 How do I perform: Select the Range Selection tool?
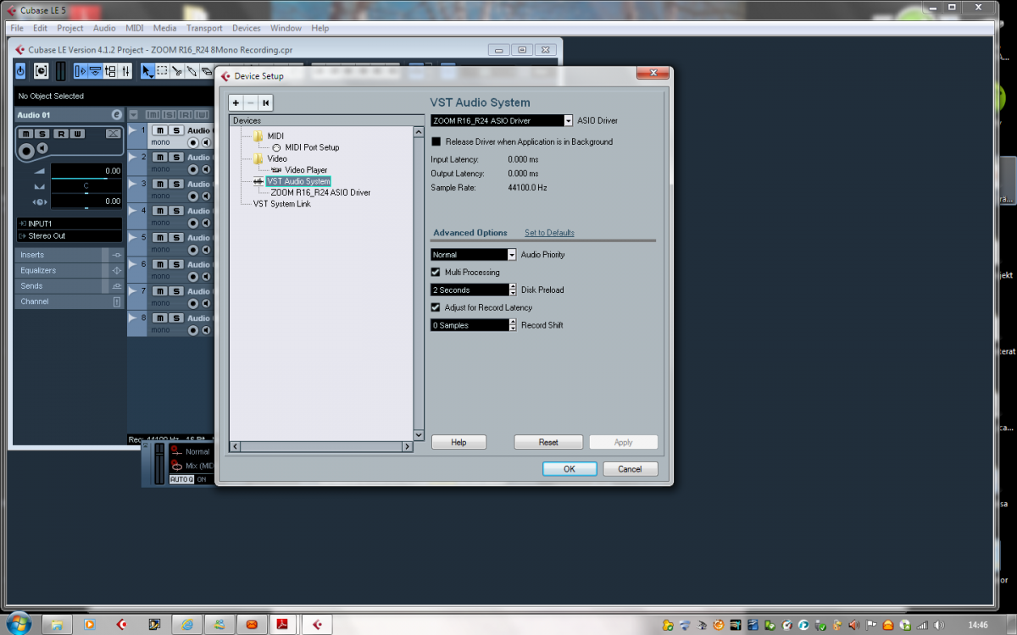tap(162, 71)
